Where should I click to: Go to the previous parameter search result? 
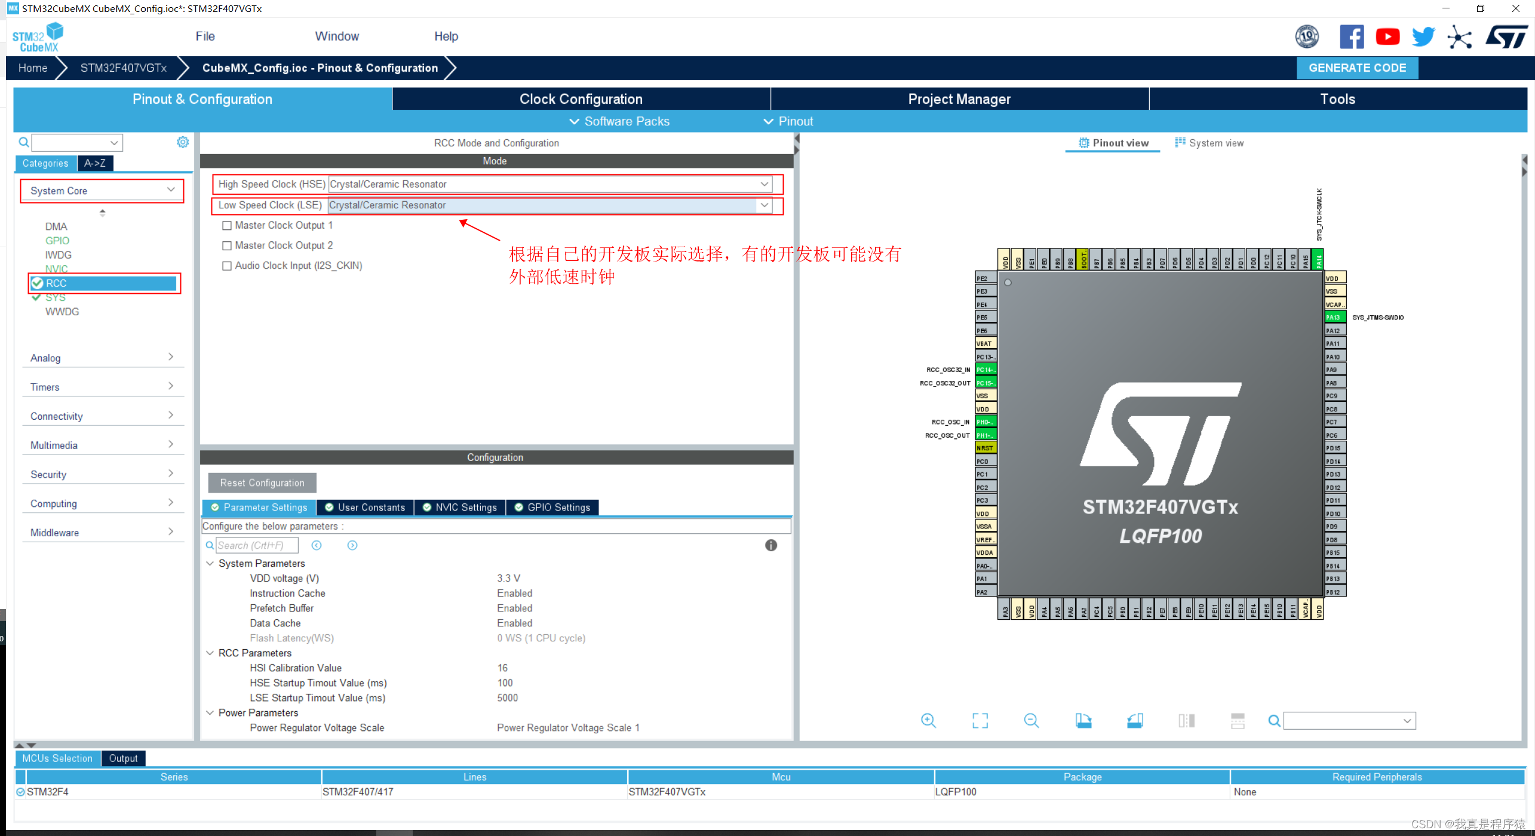tap(317, 545)
